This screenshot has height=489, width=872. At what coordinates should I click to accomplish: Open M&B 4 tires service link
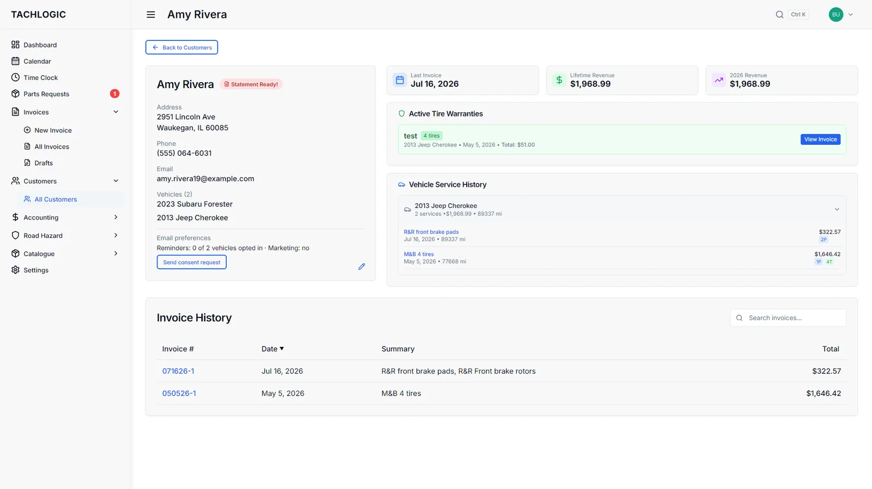coord(419,254)
